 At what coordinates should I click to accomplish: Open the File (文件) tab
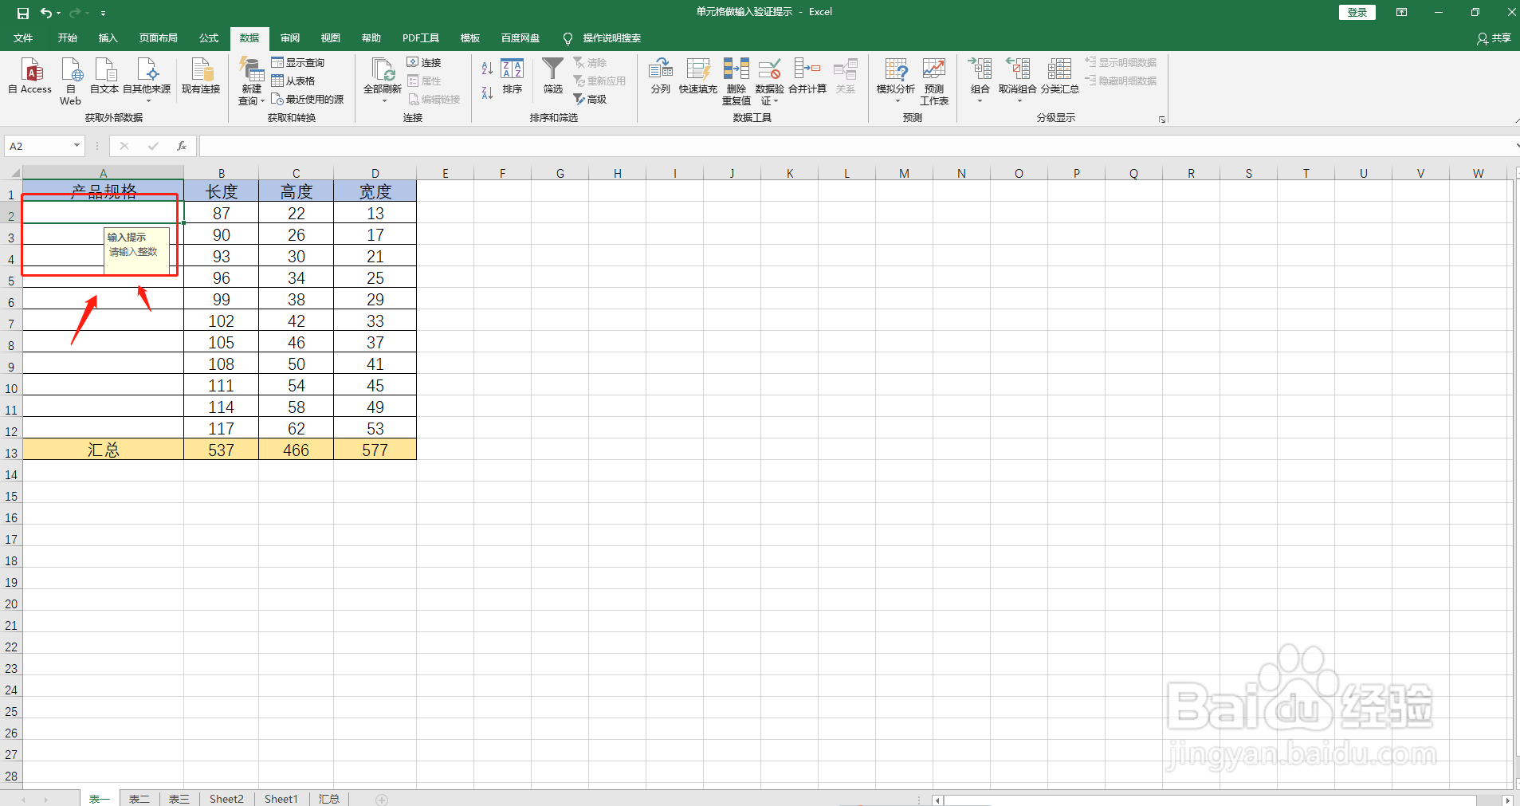pyautogui.click(x=23, y=38)
